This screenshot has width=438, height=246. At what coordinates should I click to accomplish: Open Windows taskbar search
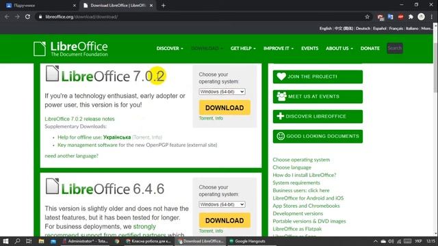click(17, 241)
